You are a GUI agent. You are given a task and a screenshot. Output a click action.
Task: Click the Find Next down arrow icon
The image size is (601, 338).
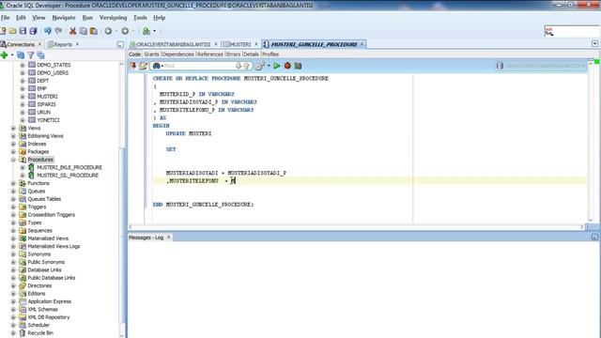[x=238, y=66]
